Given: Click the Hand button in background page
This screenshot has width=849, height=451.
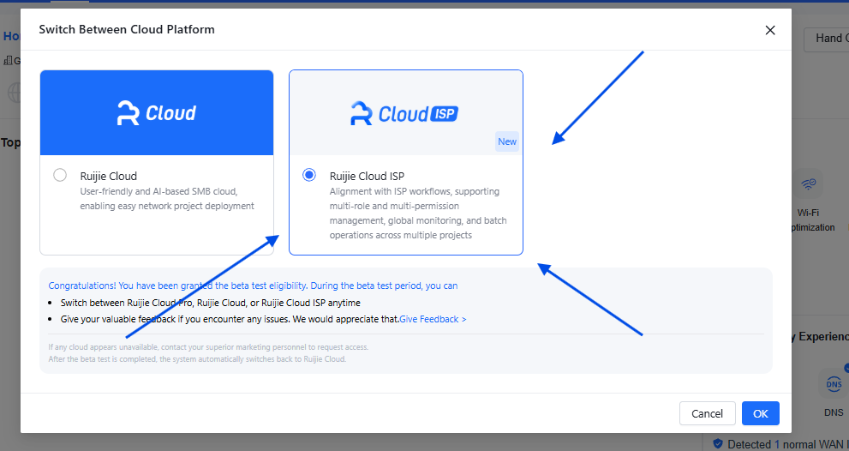Looking at the screenshot, I should [x=827, y=39].
